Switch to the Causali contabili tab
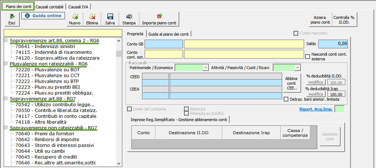The width and height of the screenshot is (376, 168). tap(49, 7)
